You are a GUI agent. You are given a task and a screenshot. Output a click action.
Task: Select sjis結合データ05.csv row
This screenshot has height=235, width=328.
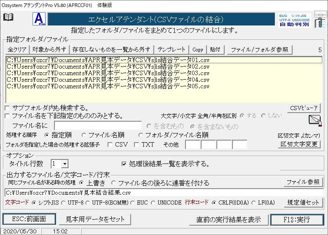pos(164,86)
